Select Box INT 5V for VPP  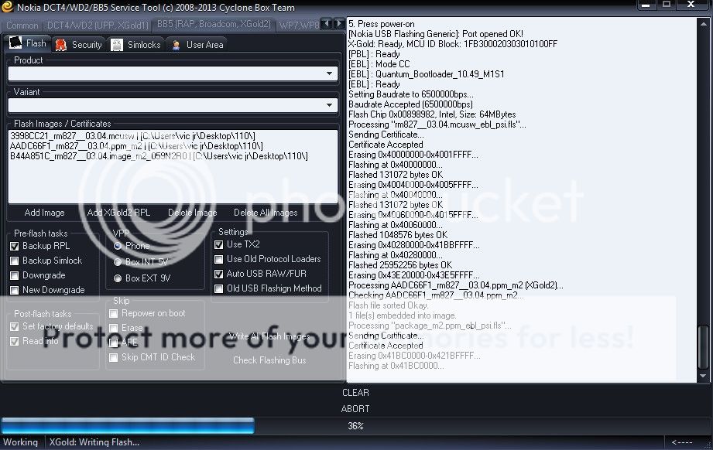point(118,262)
